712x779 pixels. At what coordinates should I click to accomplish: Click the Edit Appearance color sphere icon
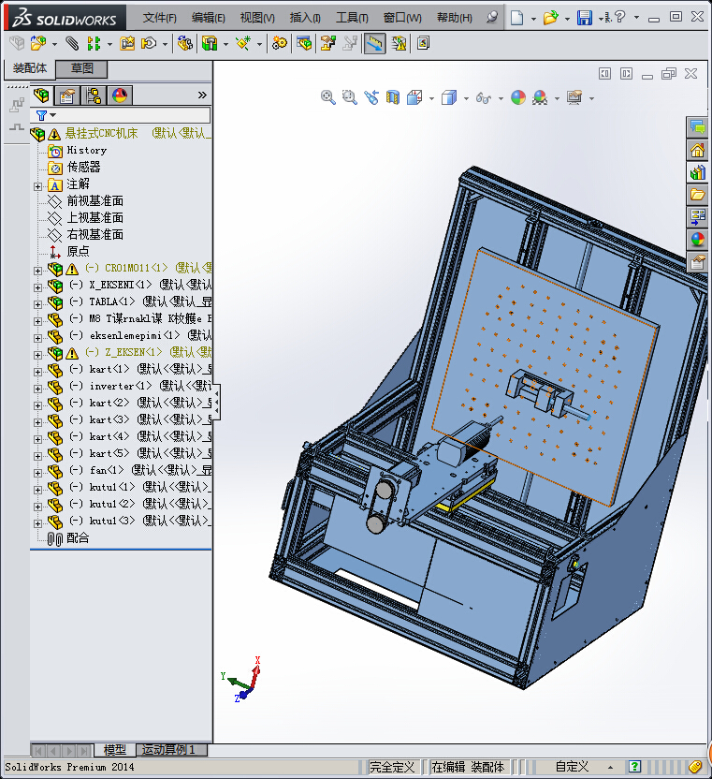pos(518,97)
